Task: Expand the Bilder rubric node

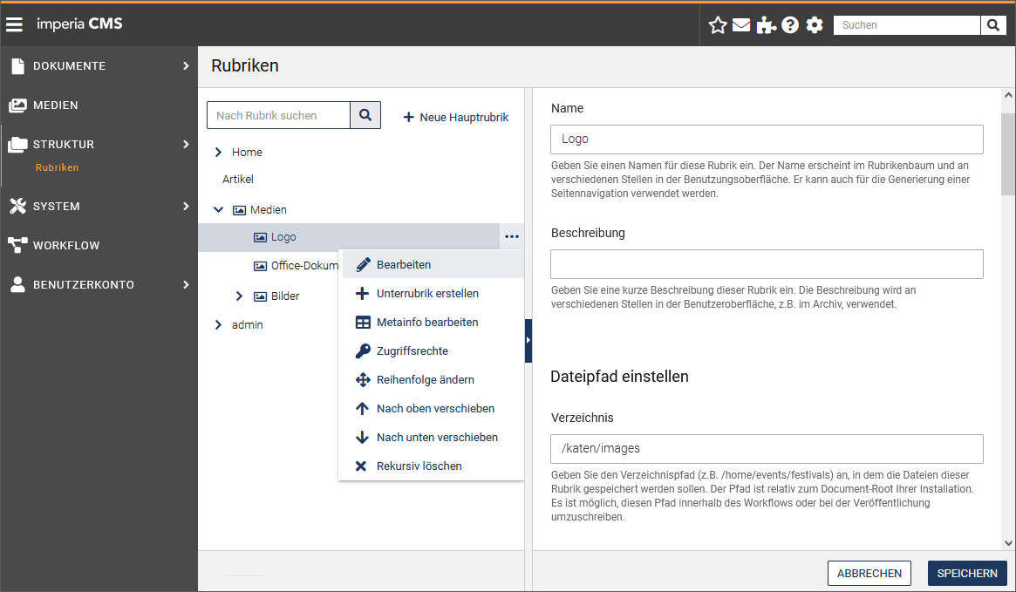Action: point(239,296)
